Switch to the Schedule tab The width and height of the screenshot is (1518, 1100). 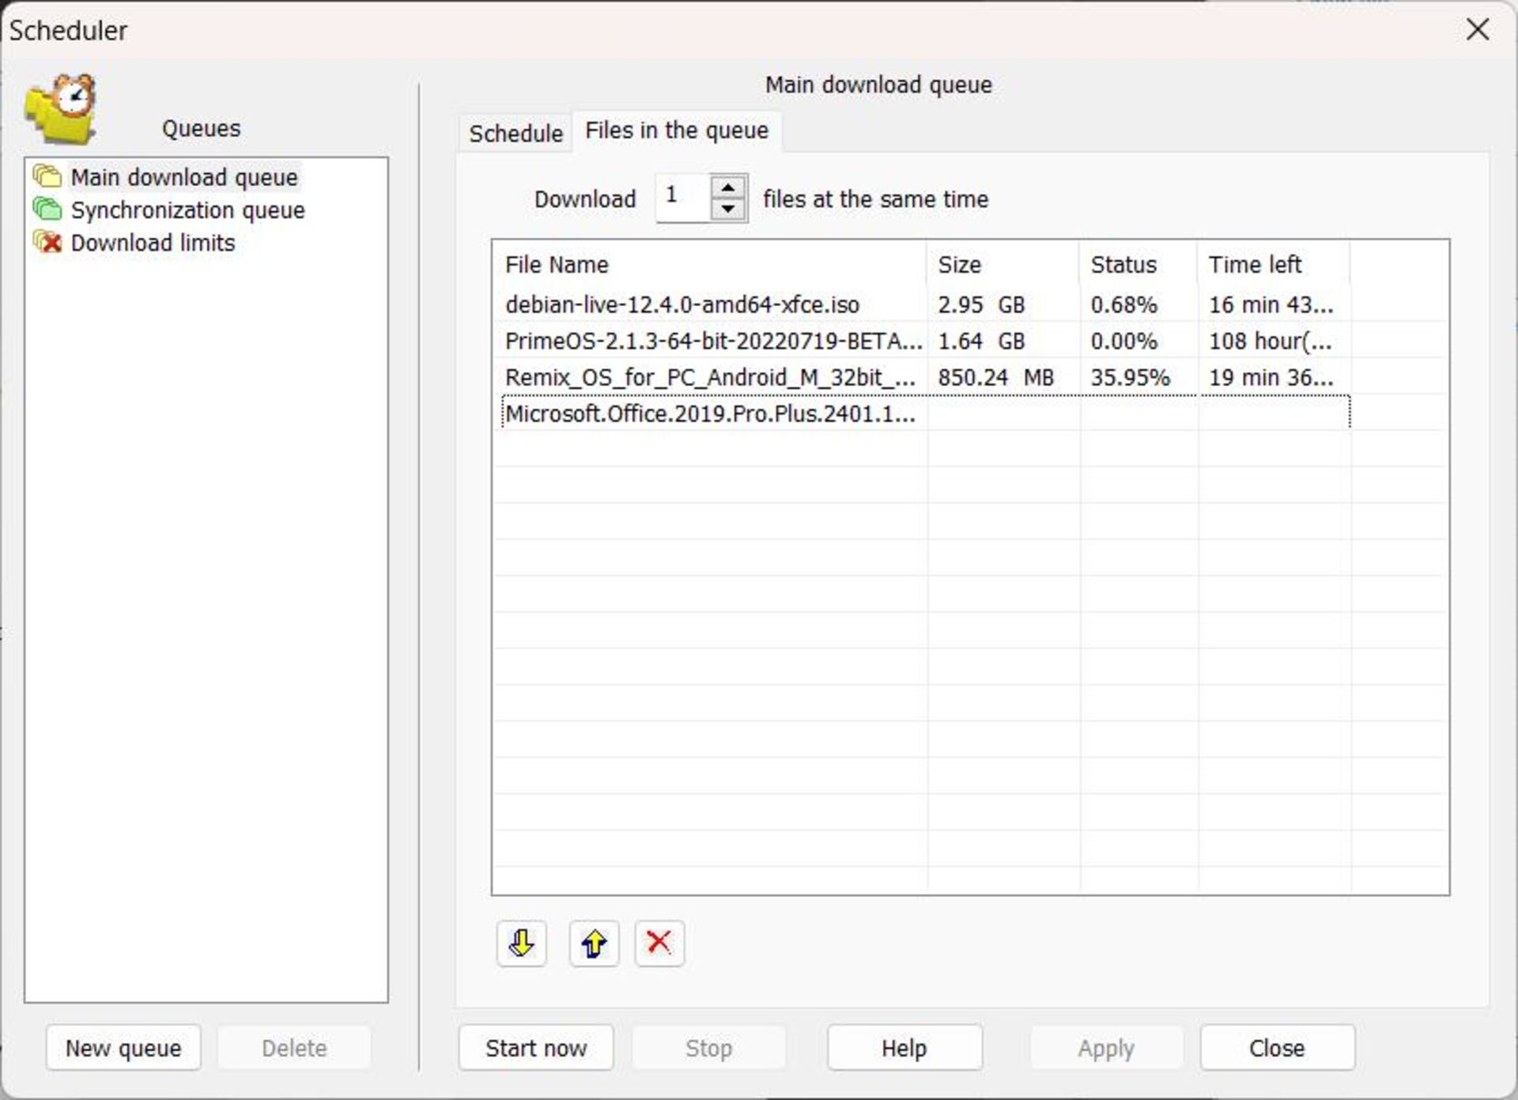coord(514,130)
